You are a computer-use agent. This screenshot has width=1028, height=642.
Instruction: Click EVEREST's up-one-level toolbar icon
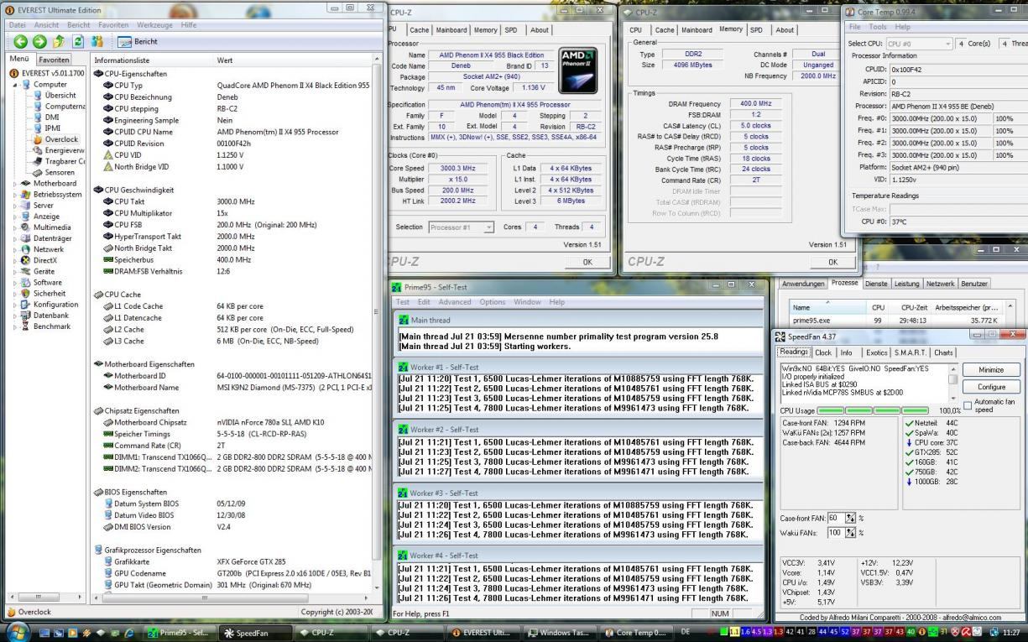click(x=58, y=41)
